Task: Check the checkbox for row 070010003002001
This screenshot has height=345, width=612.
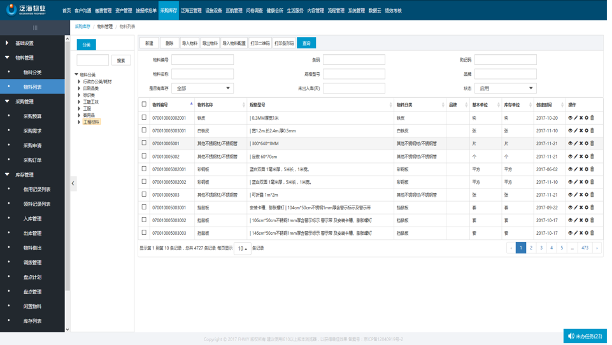Action: pos(144,118)
